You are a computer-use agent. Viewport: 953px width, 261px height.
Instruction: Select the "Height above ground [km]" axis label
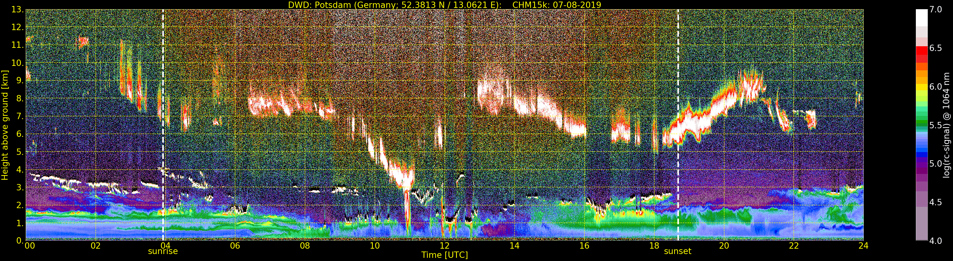pos(5,125)
